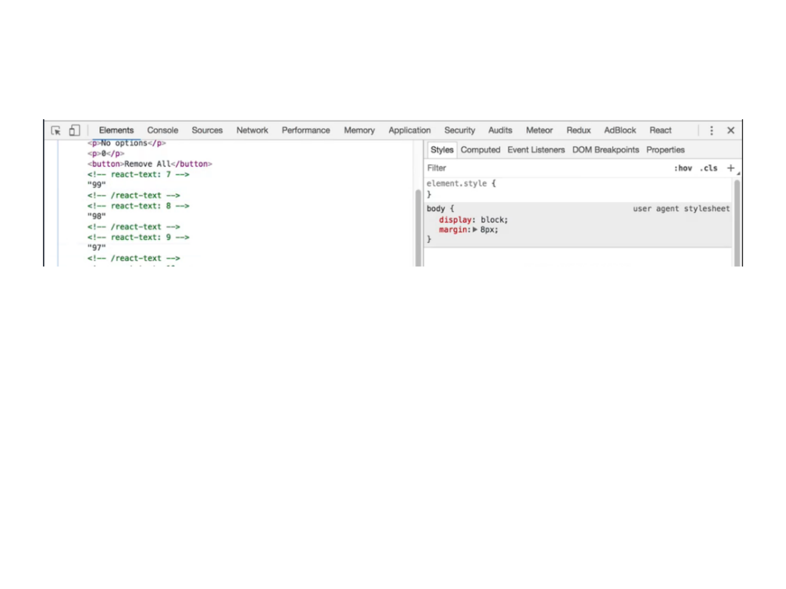
Task: Add new style rule with plus icon
Action: point(730,168)
